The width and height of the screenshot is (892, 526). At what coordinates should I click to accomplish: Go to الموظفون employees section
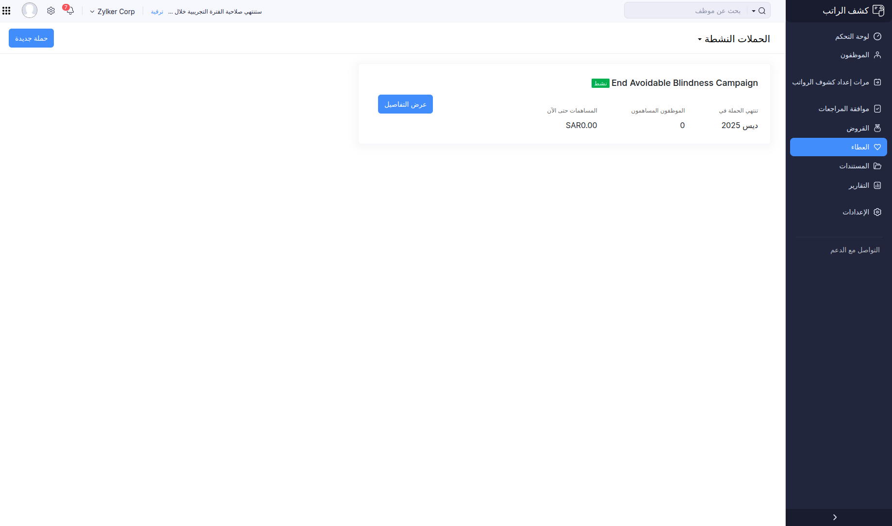point(855,55)
